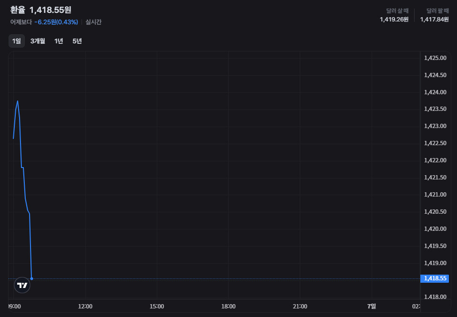Click the 12:00 time axis label
The width and height of the screenshot is (457, 317).
tap(85, 307)
